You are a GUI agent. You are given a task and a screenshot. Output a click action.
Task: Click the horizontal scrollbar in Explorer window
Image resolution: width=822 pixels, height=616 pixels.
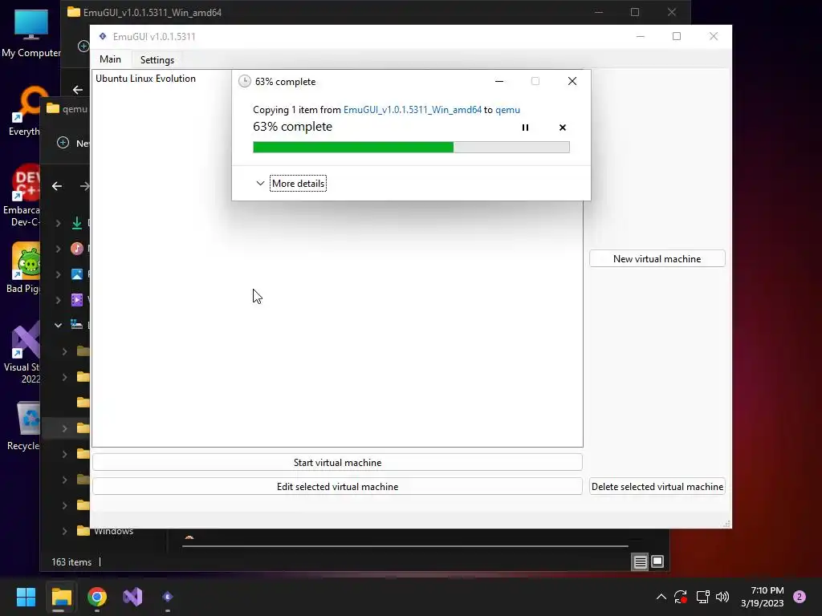click(405, 545)
